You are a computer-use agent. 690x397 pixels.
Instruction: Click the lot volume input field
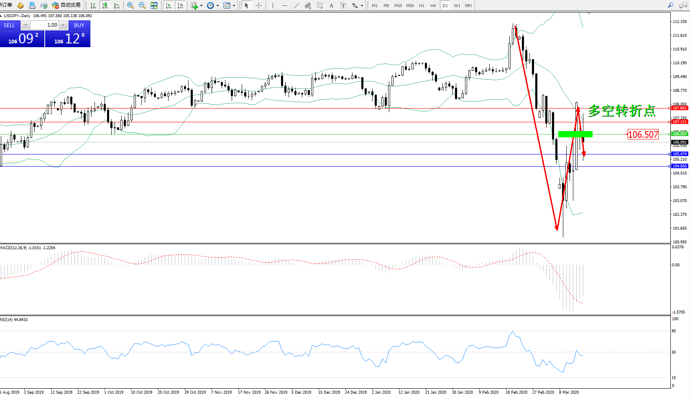click(45, 25)
